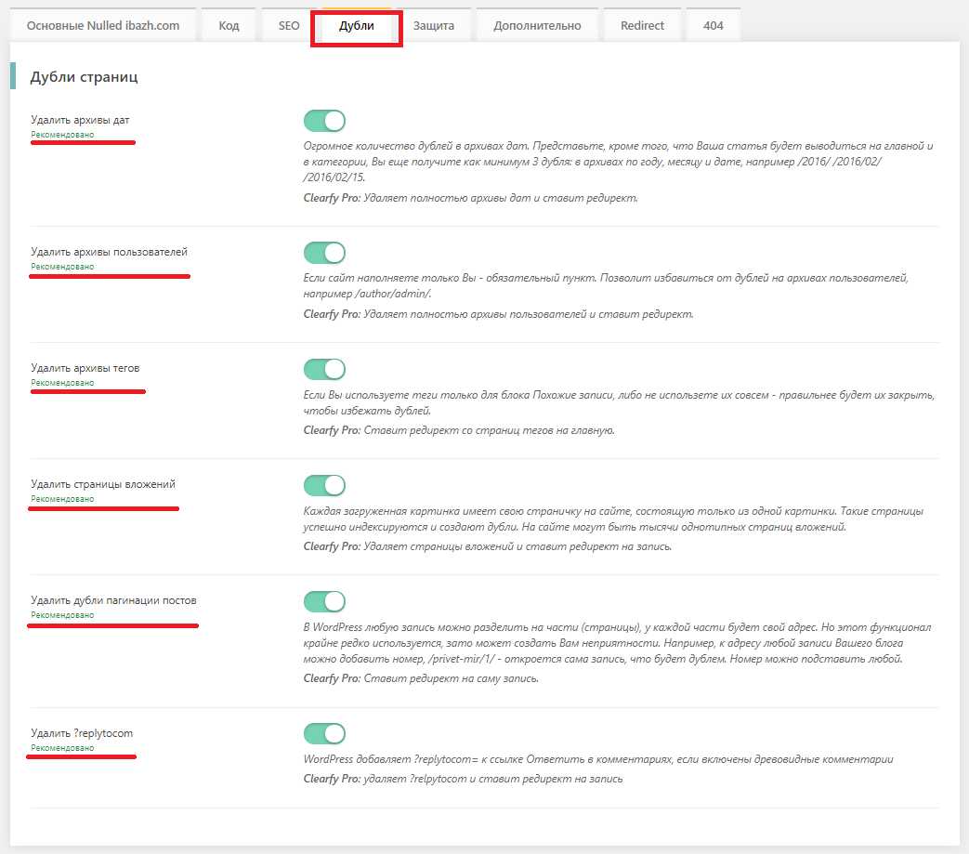
Task: Click the description WordPress добавляет ?replytocom=
Action: [x=598, y=759]
